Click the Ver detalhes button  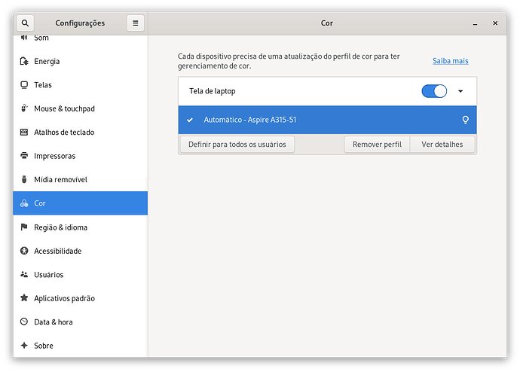coord(442,145)
